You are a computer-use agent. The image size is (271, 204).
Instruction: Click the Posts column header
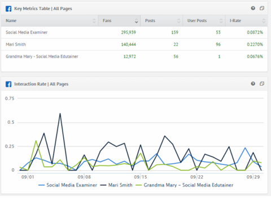(161, 21)
